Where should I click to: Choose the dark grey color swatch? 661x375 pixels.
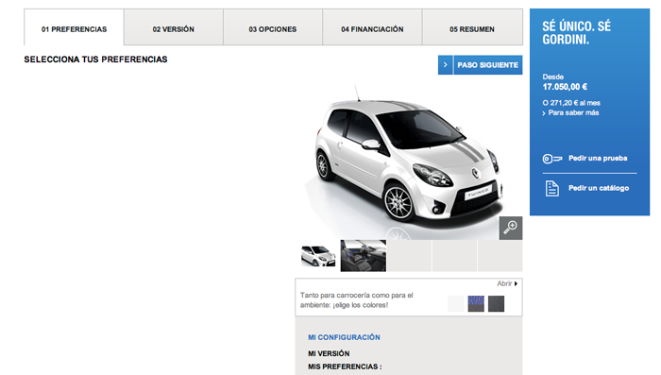click(x=496, y=304)
